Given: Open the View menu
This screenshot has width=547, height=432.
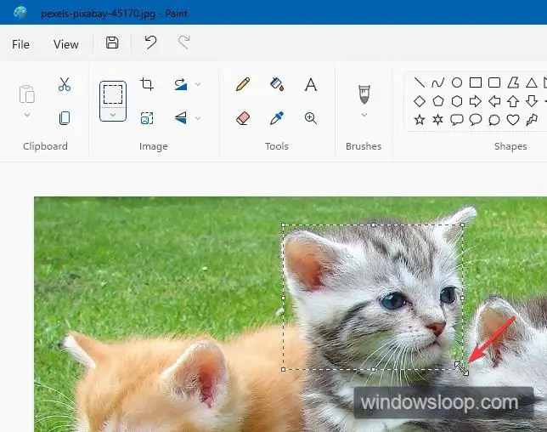Looking at the screenshot, I should [x=66, y=44].
